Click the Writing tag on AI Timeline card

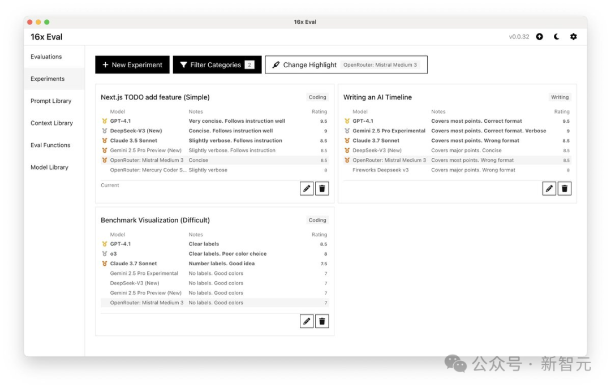[560, 97]
